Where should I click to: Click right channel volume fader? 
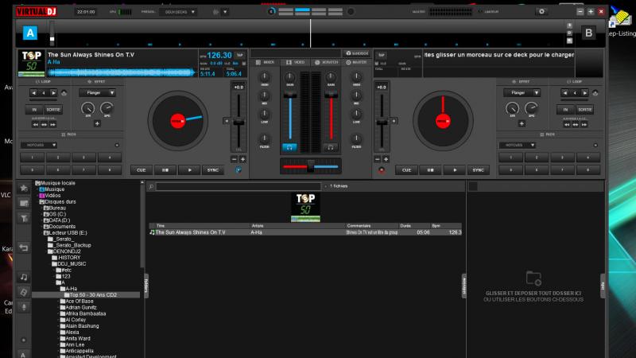click(x=331, y=95)
